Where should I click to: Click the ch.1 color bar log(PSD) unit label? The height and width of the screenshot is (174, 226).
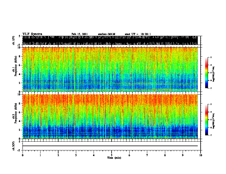point(213,74)
